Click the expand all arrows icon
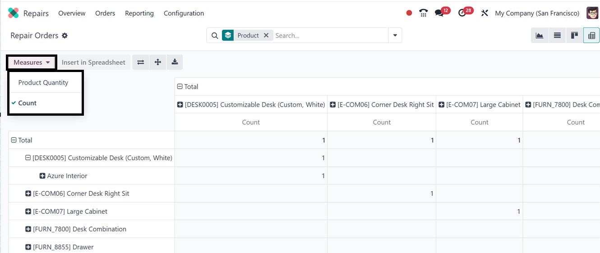Screen dimensions: 600x253 click(x=157, y=63)
